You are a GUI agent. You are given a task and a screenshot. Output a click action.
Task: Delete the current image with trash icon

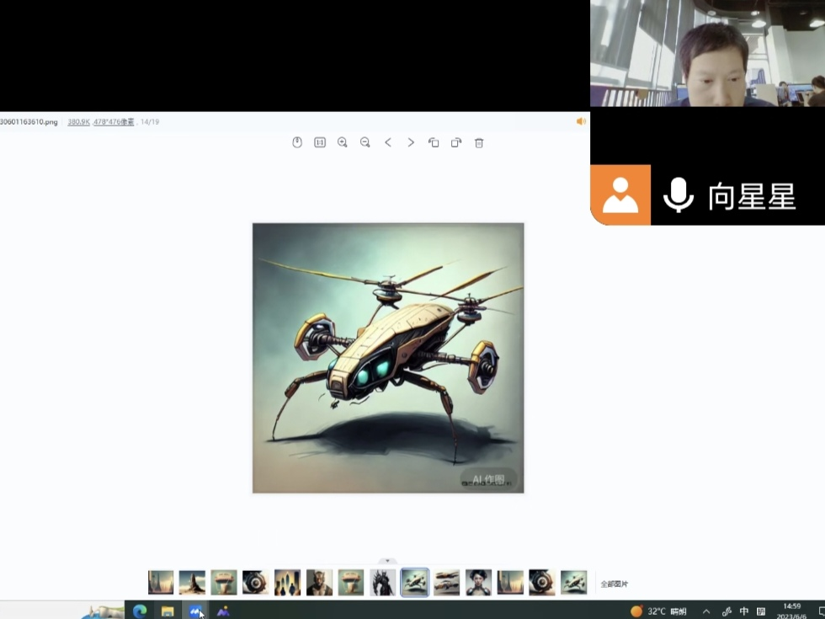[479, 142]
